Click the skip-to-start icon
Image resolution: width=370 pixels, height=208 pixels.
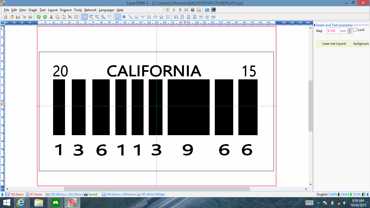186,10
